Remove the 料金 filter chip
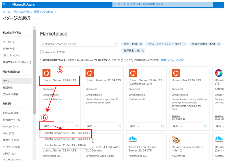The width and height of the screenshot is (226, 161). 141,44
